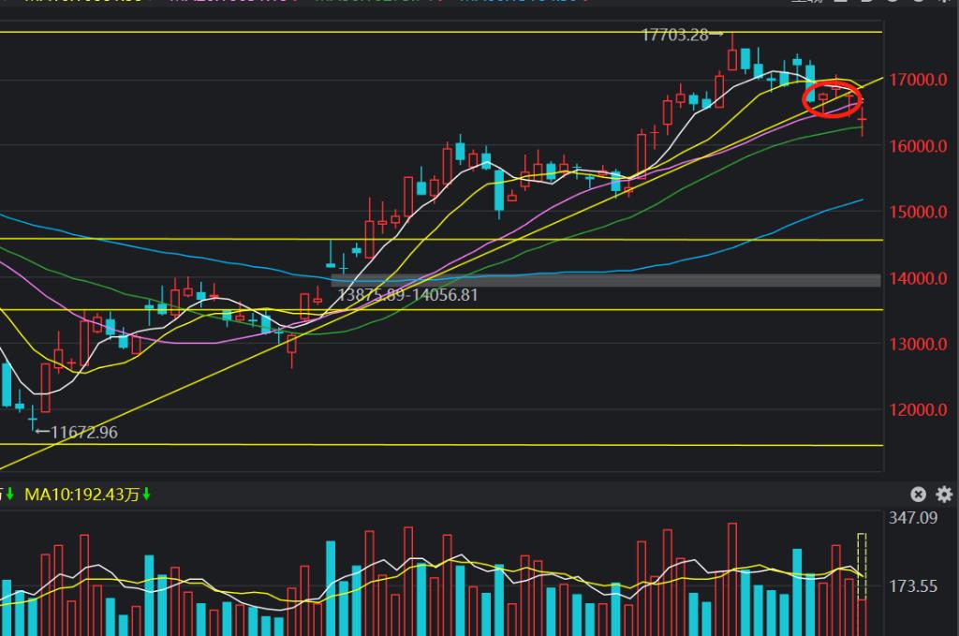Click the green arrow beside MA10:192.43万

(147, 494)
